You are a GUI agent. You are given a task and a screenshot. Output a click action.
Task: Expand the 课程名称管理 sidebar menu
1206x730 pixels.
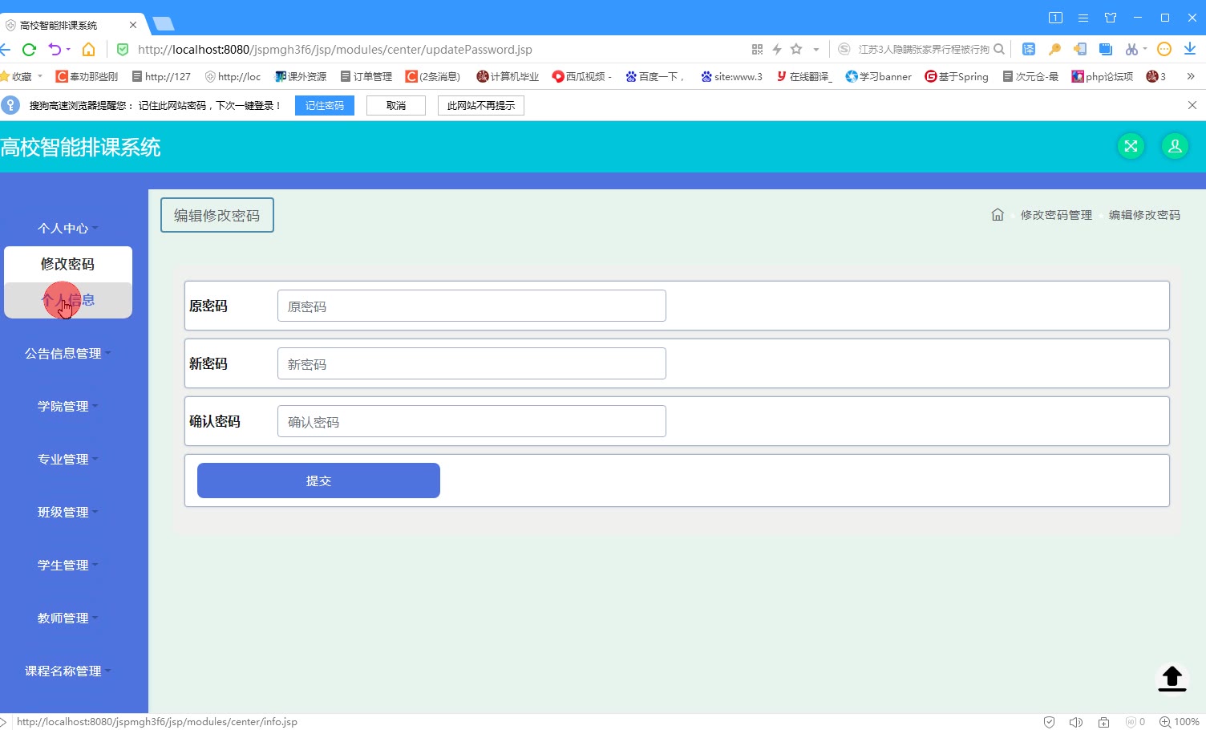coord(67,671)
